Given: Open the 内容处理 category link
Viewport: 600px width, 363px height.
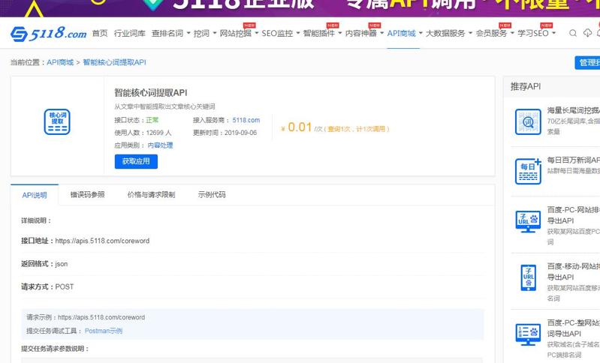Looking at the screenshot, I should [161, 145].
